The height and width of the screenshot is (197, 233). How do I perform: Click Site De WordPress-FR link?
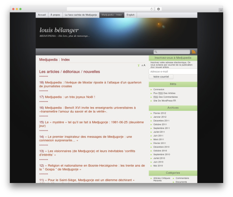coord(164,101)
